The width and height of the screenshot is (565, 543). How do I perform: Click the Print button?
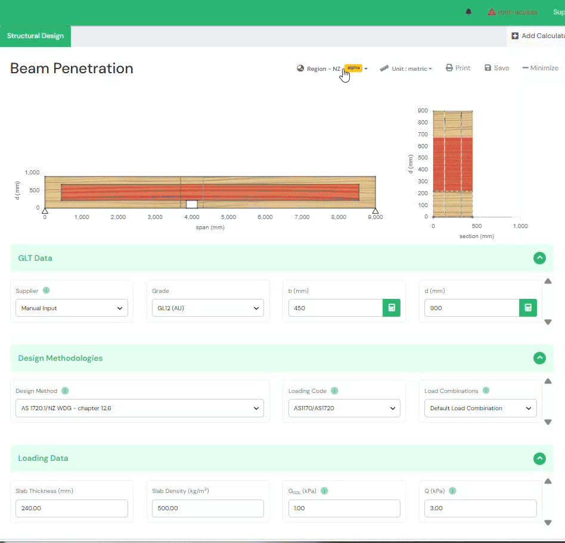point(458,68)
